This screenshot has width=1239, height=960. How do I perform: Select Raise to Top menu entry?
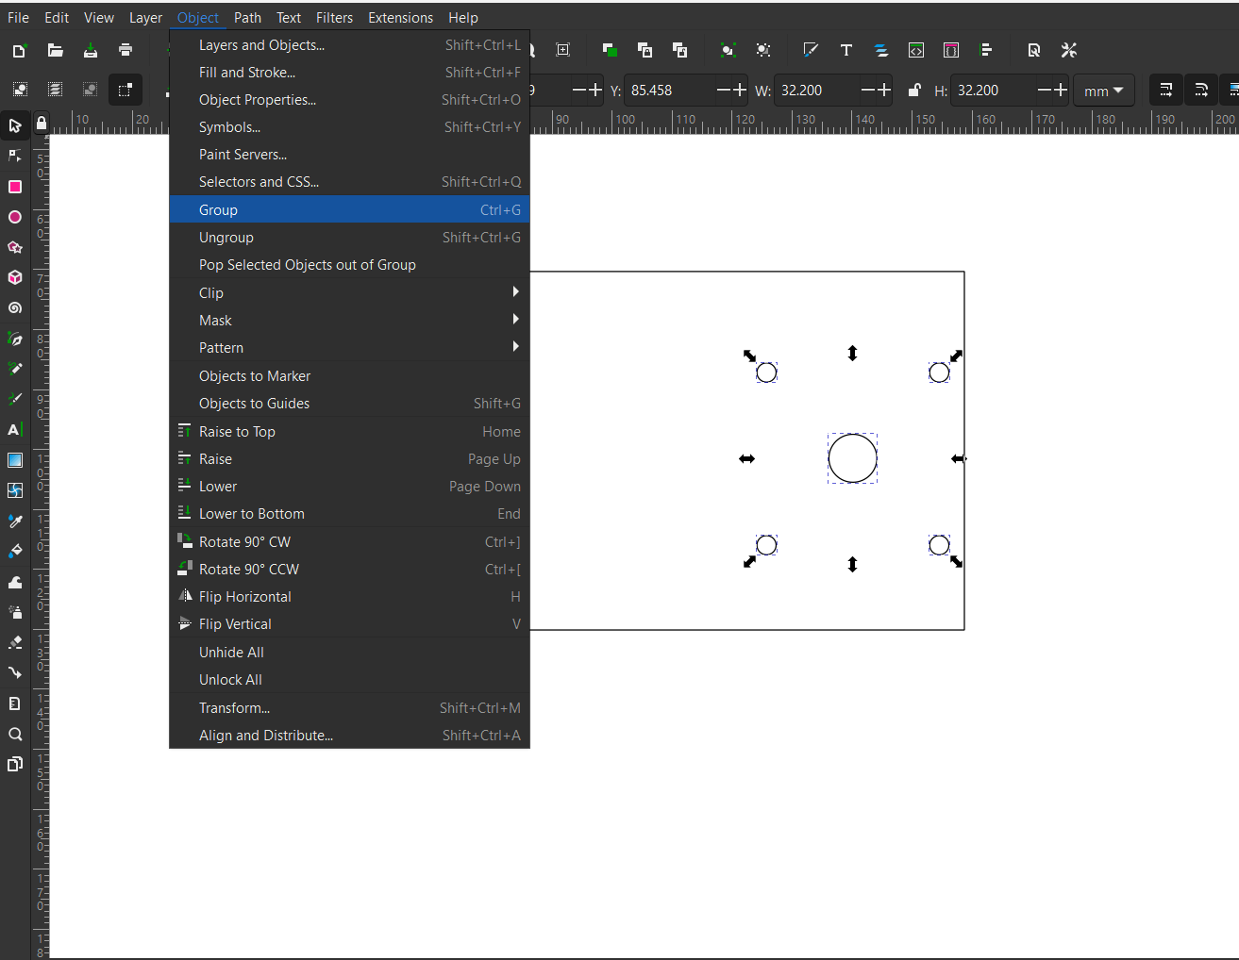[350, 432]
